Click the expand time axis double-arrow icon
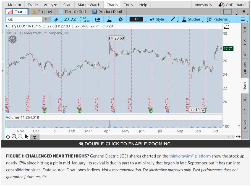The width and height of the screenshot is (251, 186). [x=238, y=137]
